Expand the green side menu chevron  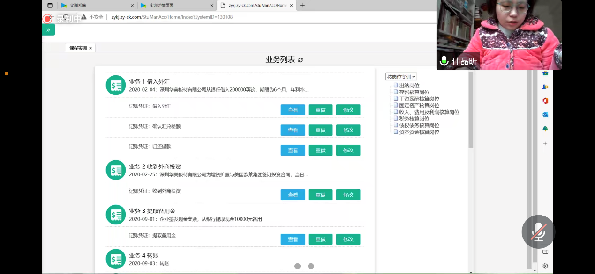point(48,30)
